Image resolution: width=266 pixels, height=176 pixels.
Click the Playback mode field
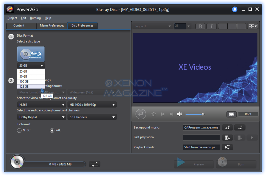tap(201, 147)
